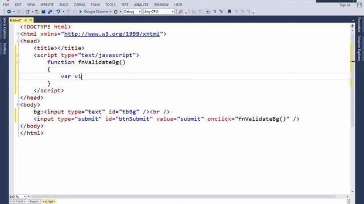This screenshot has height=204, width=364.
Task: Open the Solution Explorer side panel
Action: click(x=359, y=48)
